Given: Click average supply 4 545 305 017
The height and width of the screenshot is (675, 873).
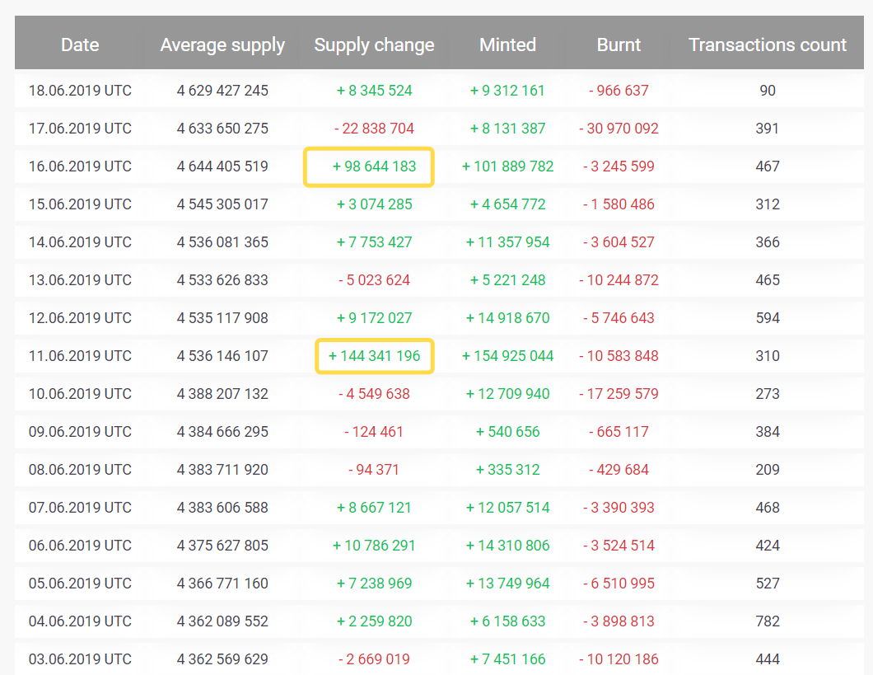Looking at the screenshot, I should (222, 204).
